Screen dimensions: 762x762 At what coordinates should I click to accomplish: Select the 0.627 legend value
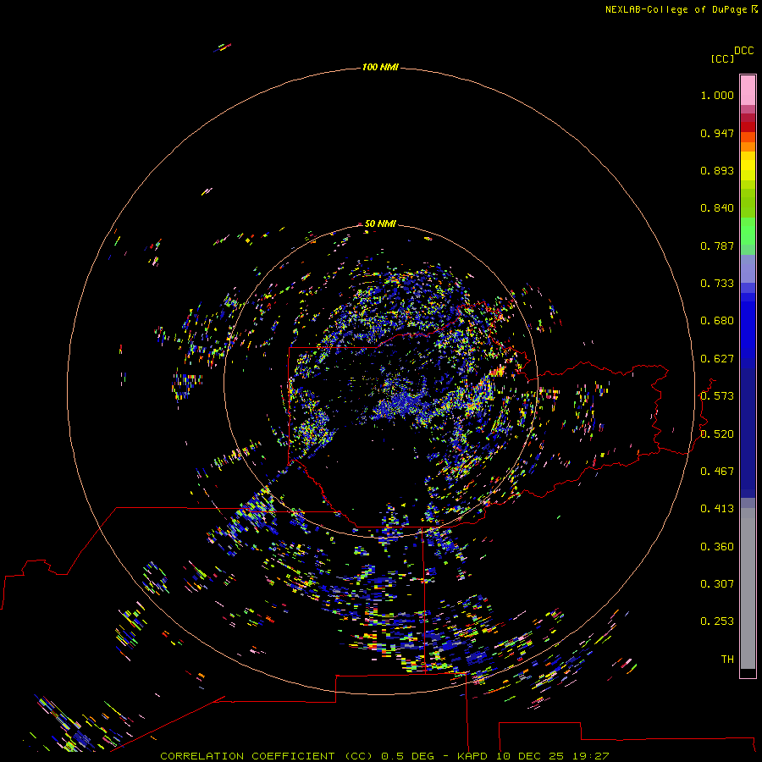(x=717, y=359)
